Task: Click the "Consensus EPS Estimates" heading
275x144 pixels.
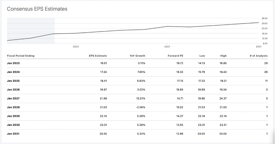Action: coord(37,9)
